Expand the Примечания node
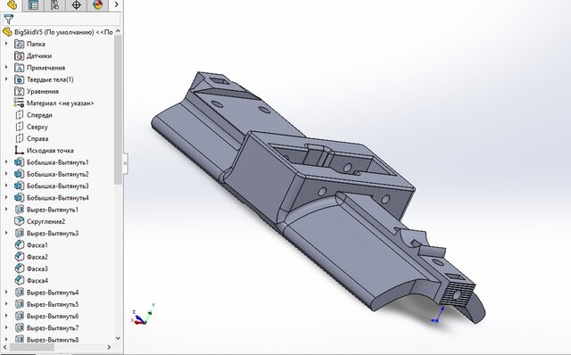 point(6,68)
